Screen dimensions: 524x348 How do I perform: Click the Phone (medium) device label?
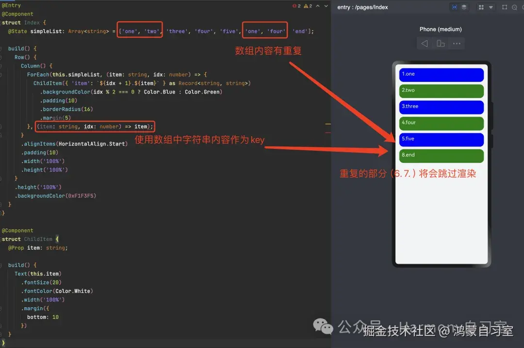click(441, 29)
